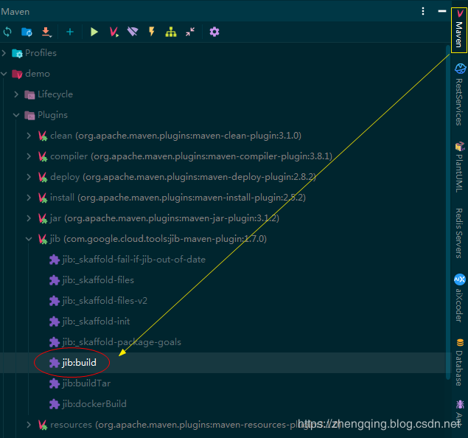This screenshot has width=468, height=438.
Task: Open the aiXcoder side tab
Action: pyautogui.click(x=459, y=298)
